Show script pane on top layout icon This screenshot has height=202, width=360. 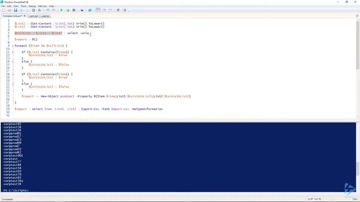pos(98,10)
